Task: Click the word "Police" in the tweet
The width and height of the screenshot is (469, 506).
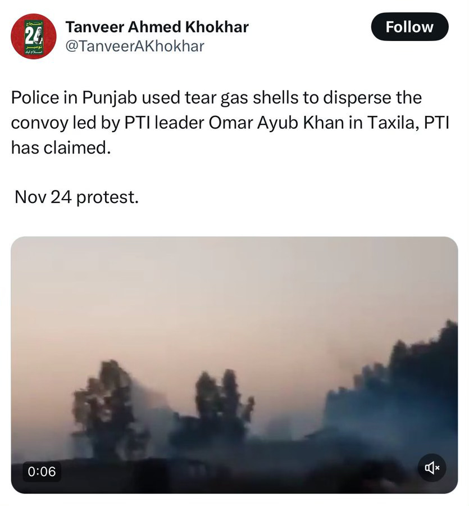Action: [x=35, y=97]
